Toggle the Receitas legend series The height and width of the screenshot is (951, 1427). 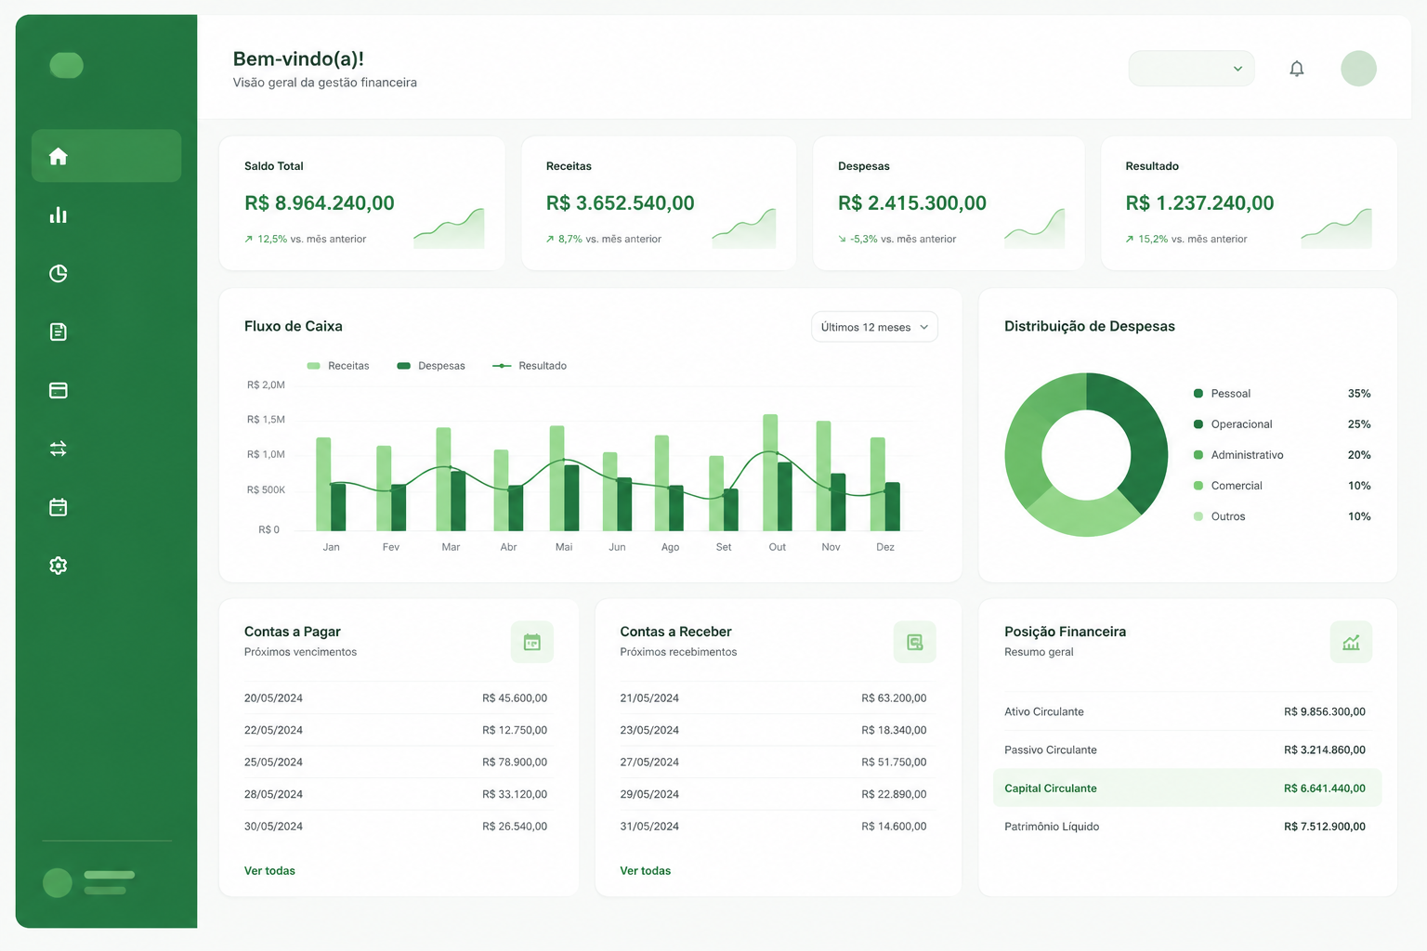click(x=338, y=366)
